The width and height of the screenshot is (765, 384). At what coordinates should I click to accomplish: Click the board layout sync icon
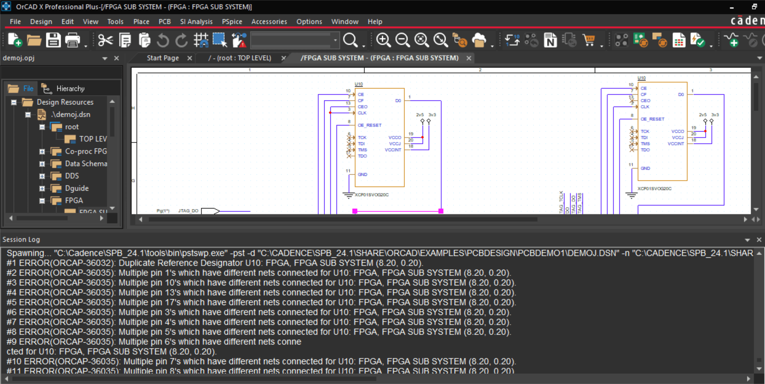(x=660, y=40)
